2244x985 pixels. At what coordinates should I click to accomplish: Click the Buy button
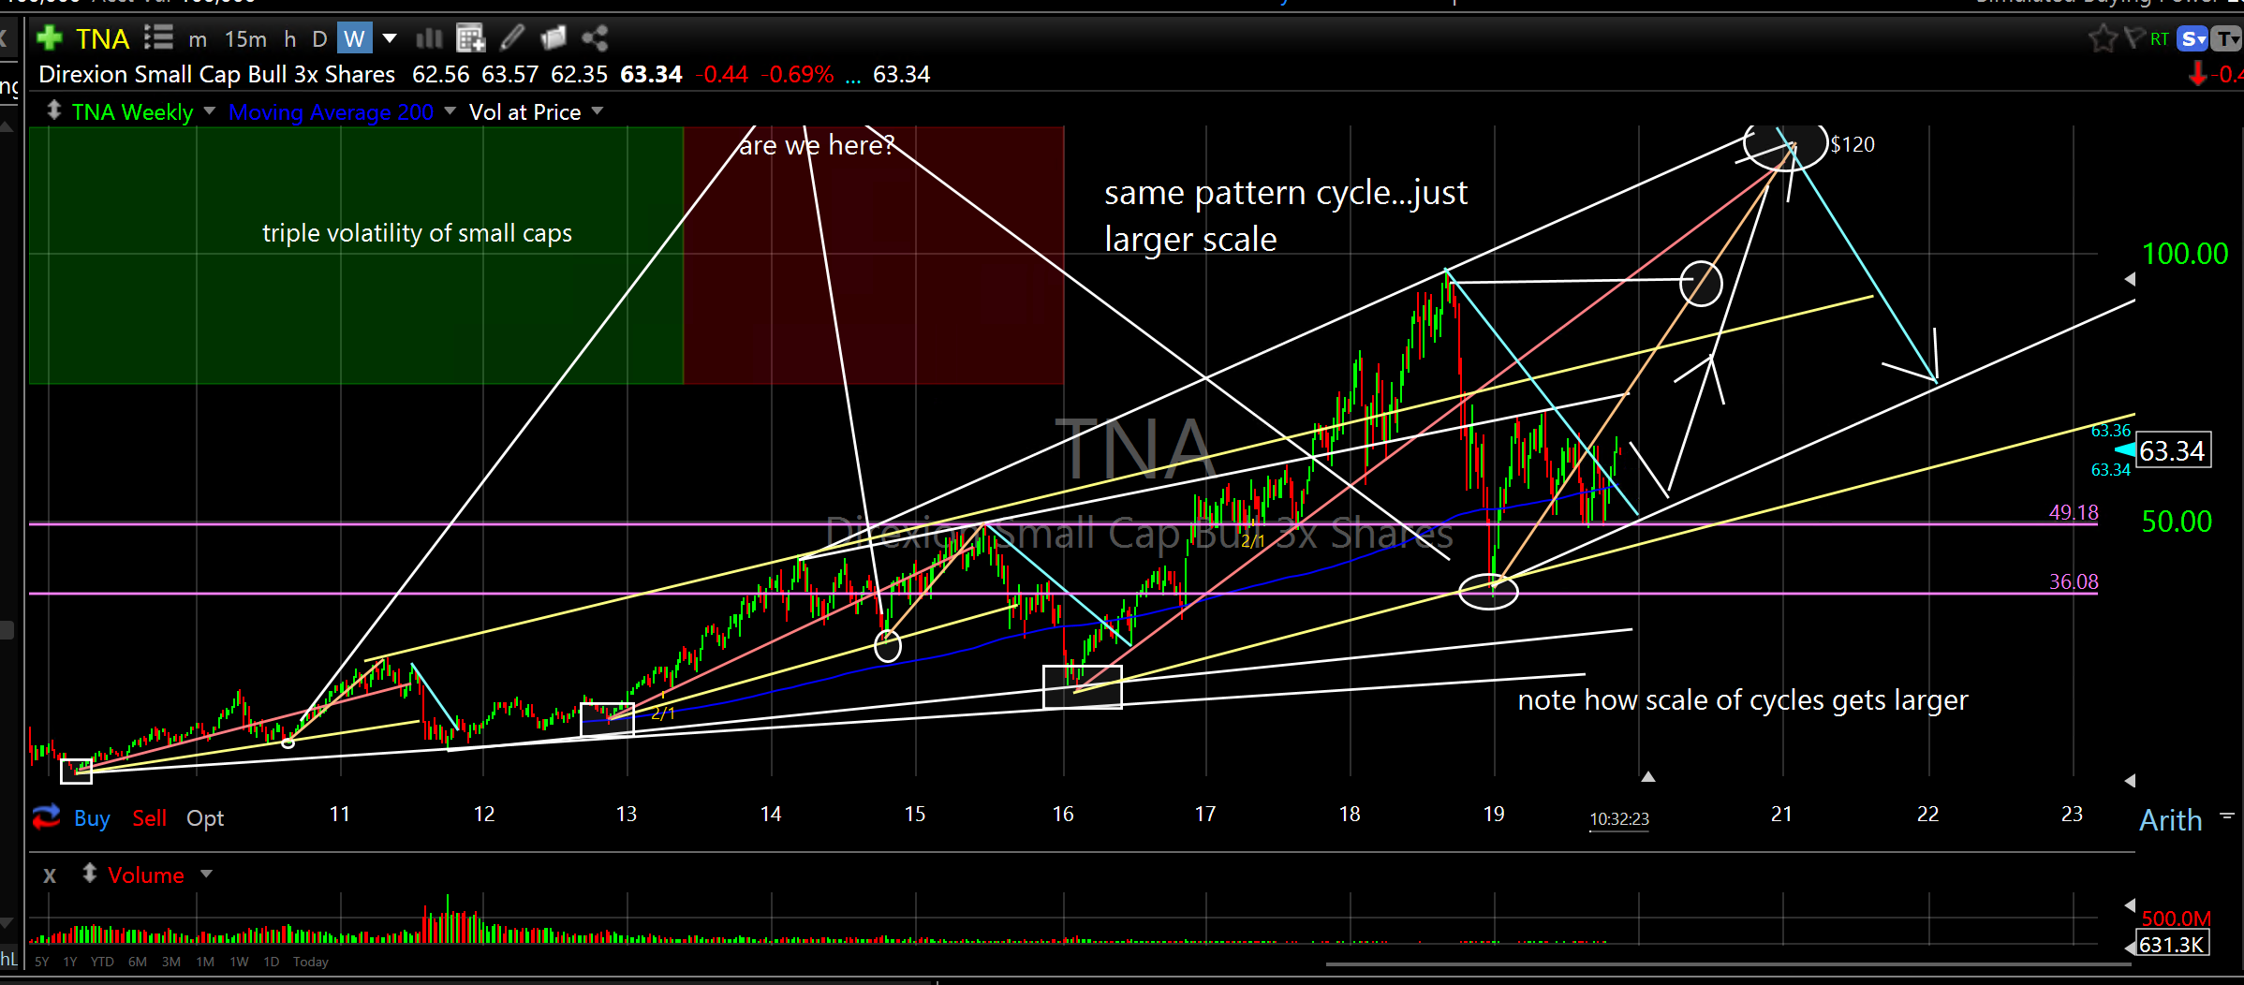(92, 818)
